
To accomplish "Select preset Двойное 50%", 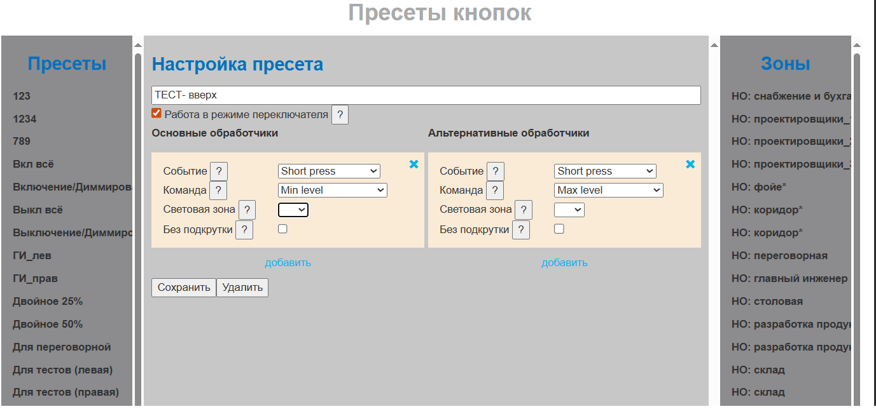I will 48,325.
